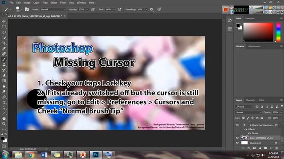This screenshot has width=284, height=159.
Task: Select the Dodge tool
Action: point(4,91)
